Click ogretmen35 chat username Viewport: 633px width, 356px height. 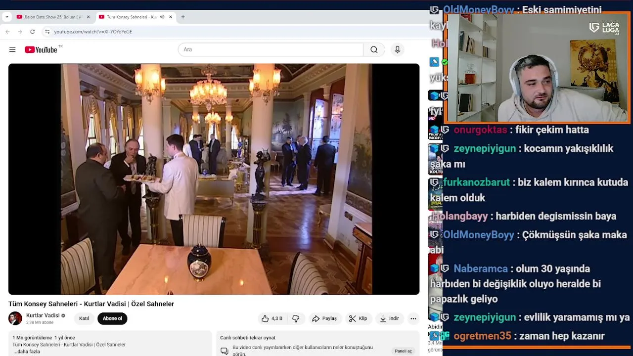point(482,336)
